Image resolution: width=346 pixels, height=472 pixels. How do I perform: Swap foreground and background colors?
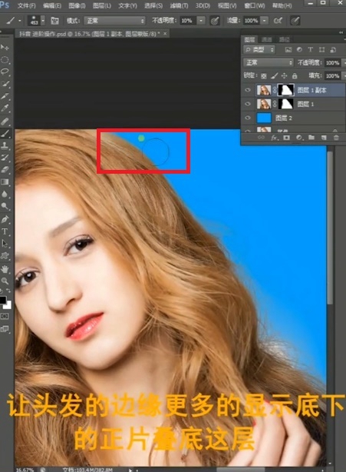9,291
